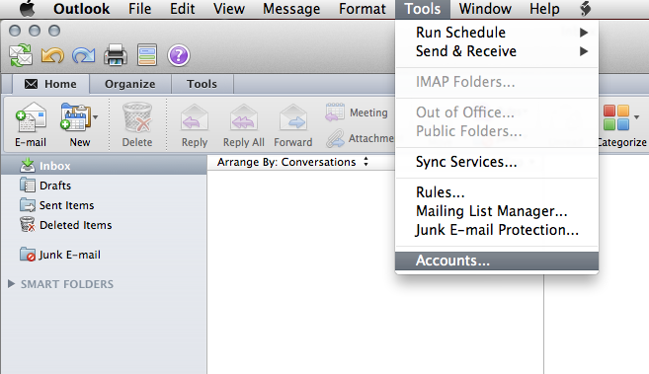Image resolution: width=649 pixels, height=374 pixels.
Task: Open the View menu
Action: coord(229,9)
